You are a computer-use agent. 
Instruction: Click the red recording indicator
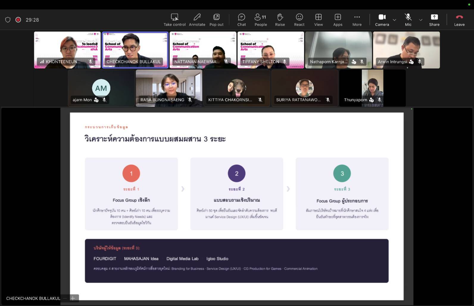[x=18, y=20]
